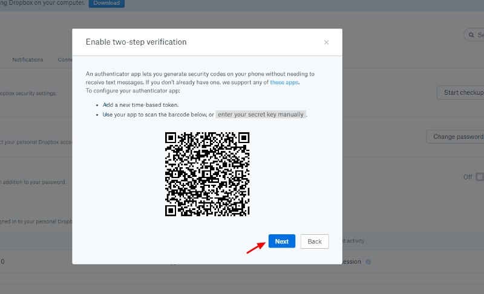Close the two-step verification dialog
This screenshot has height=294, width=484.
pyautogui.click(x=326, y=42)
